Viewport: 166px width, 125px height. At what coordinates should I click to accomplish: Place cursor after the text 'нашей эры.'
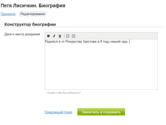(x=129, y=42)
